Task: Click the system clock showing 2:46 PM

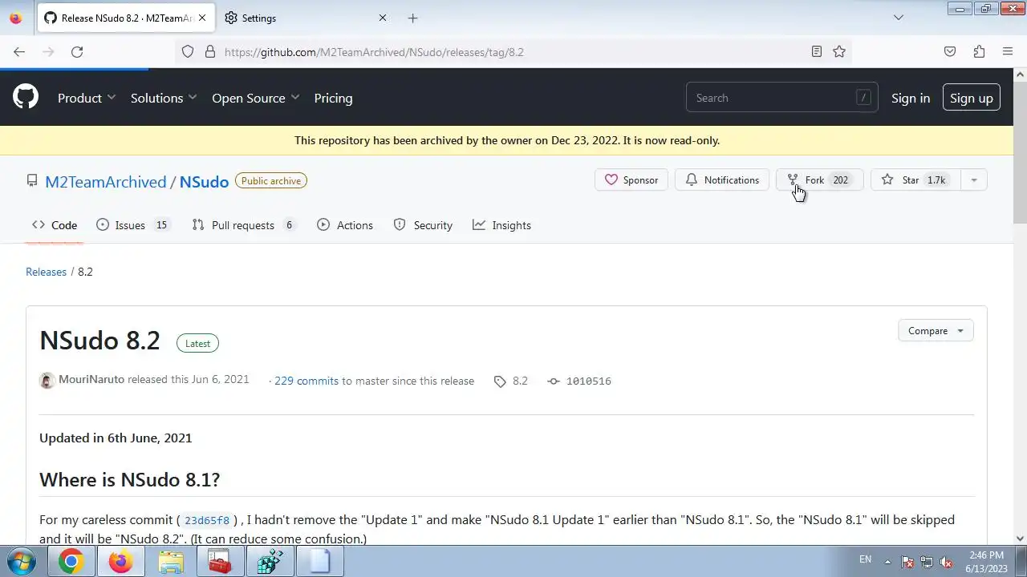Action: [x=986, y=562]
